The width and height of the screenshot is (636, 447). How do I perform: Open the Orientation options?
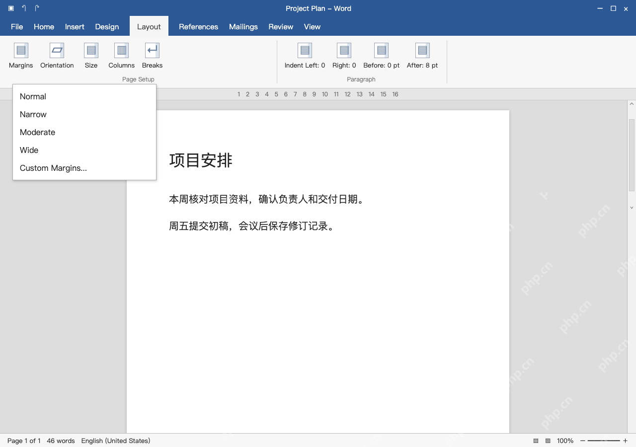(57, 56)
